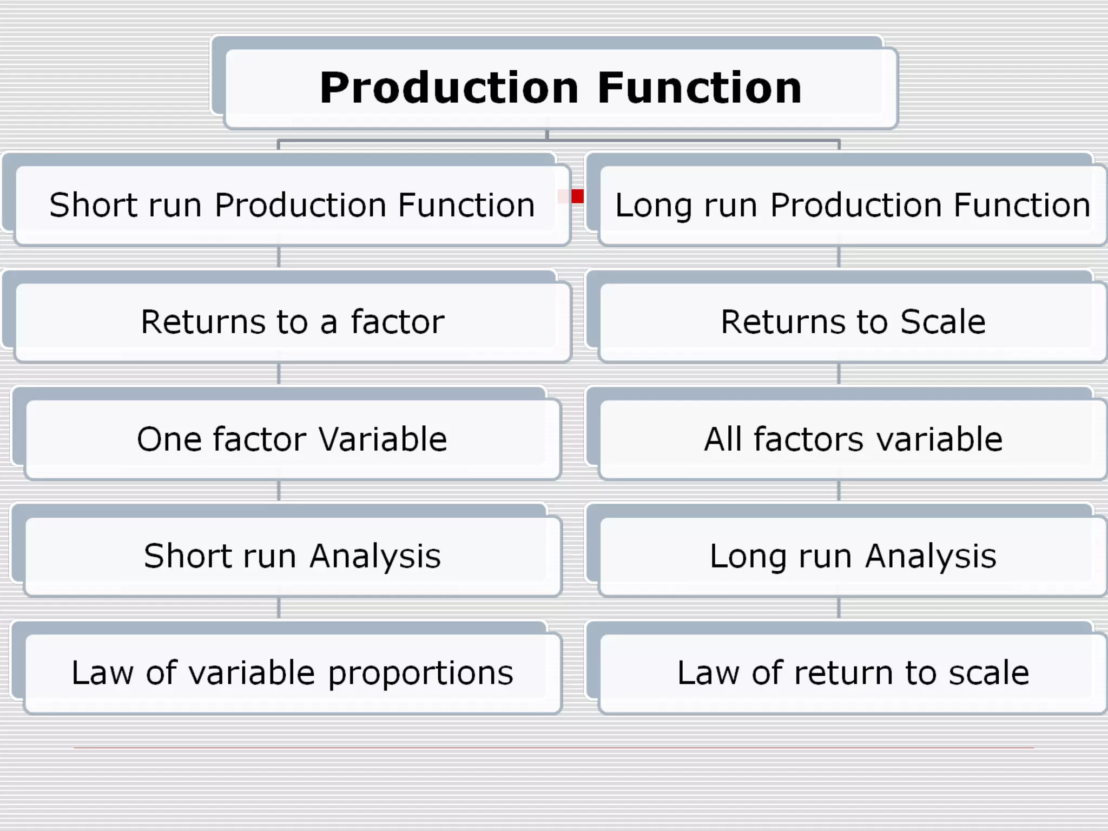
Task: Click the thin red line under the diagram
Action: [553, 748]
